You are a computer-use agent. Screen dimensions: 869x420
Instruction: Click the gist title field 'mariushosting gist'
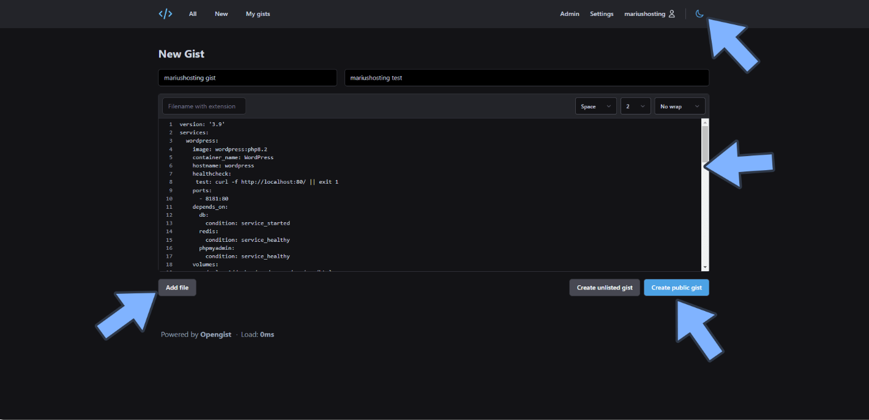pos(247,78)
